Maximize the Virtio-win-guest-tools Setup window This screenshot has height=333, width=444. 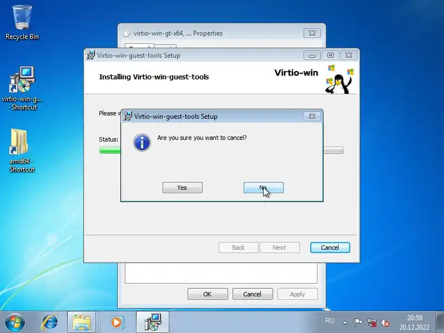(330, 56)
